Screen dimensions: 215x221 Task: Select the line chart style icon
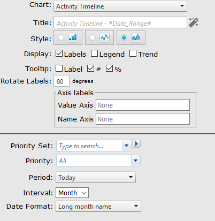tap(104, 37)
